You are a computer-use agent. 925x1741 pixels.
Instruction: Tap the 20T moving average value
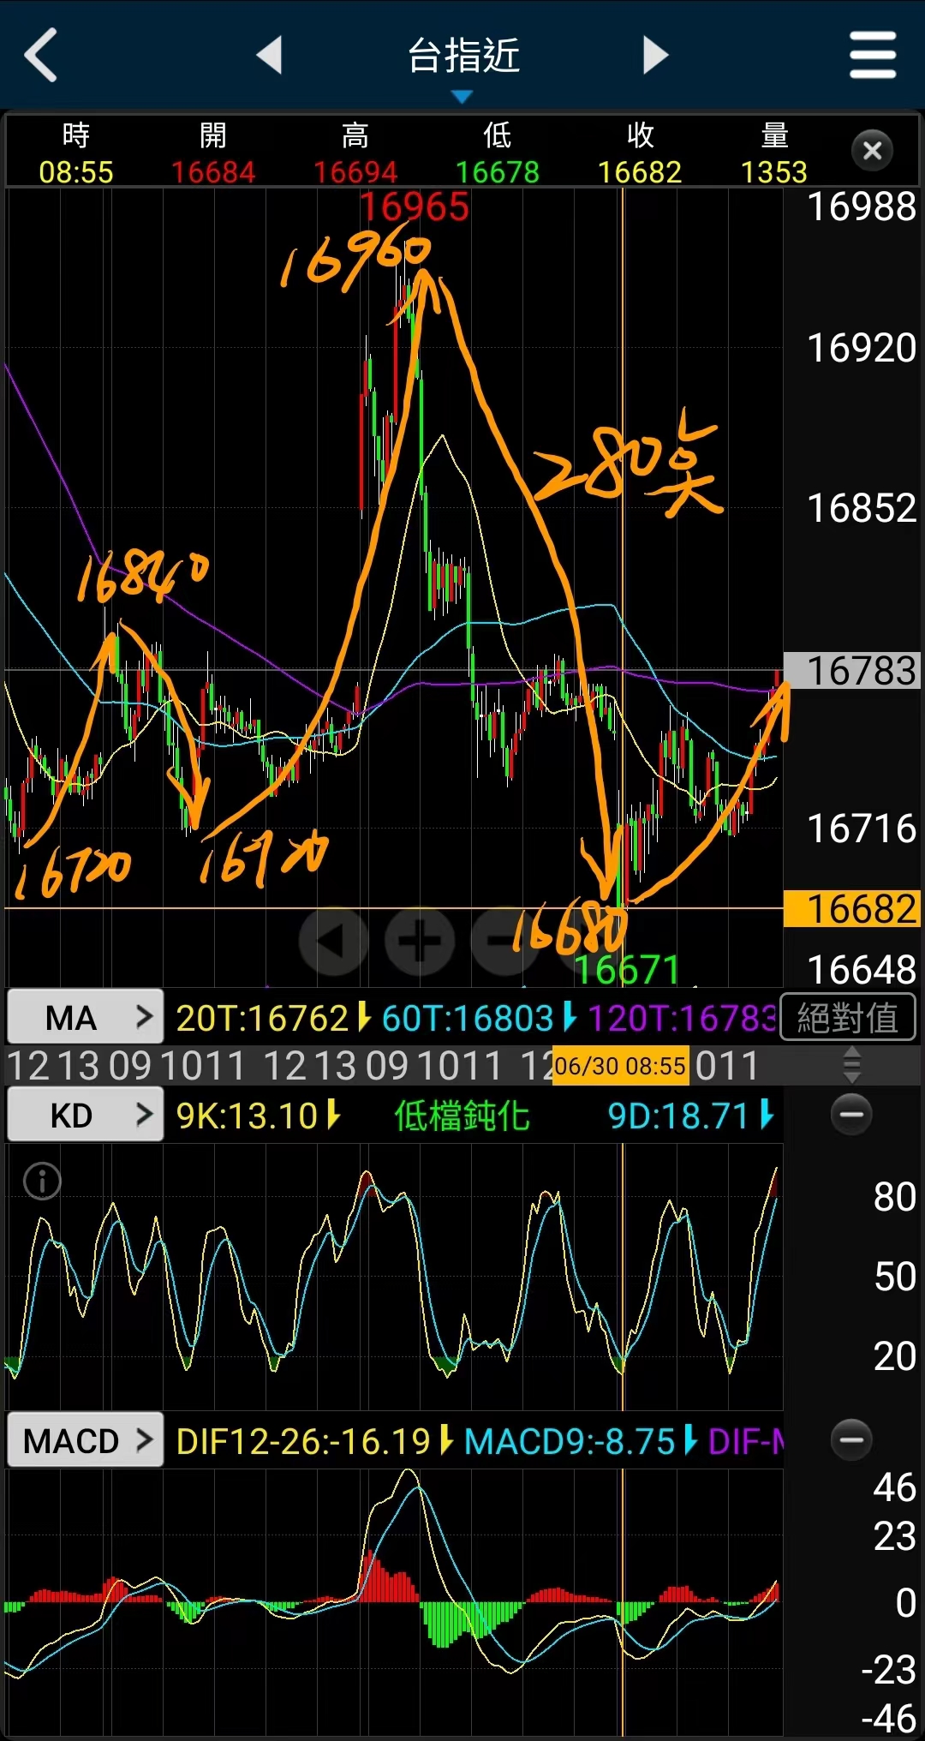(264, 1018)
